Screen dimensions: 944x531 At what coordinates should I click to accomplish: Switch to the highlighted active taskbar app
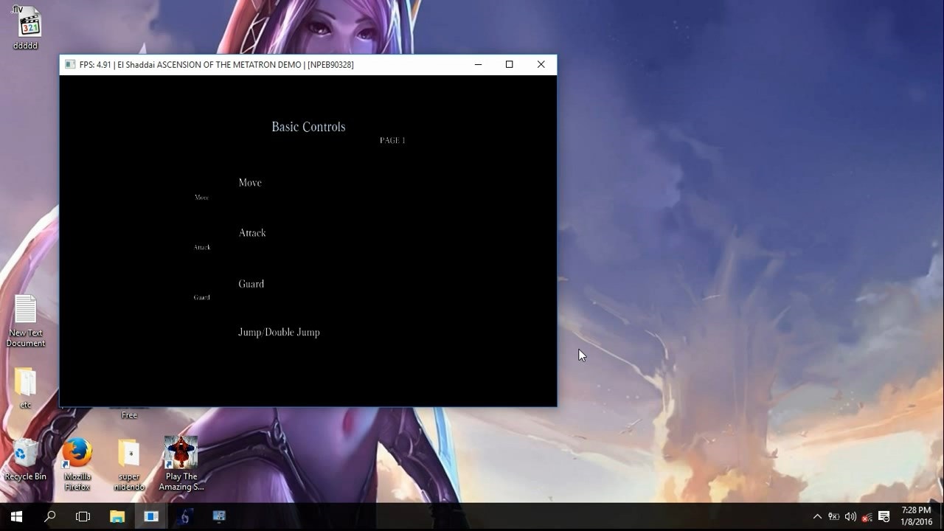(x=151, y=516)
